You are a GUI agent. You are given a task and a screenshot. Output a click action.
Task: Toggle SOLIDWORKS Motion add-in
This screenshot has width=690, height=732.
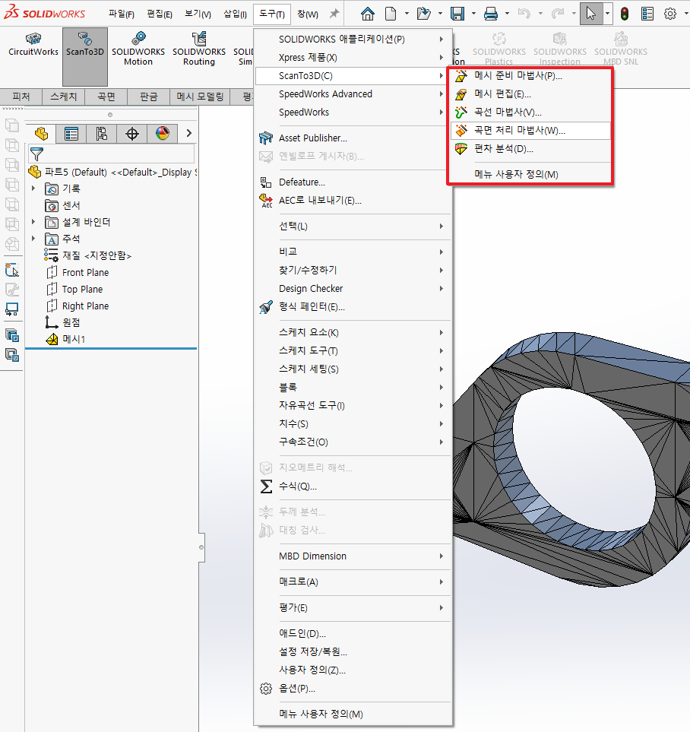138,49
